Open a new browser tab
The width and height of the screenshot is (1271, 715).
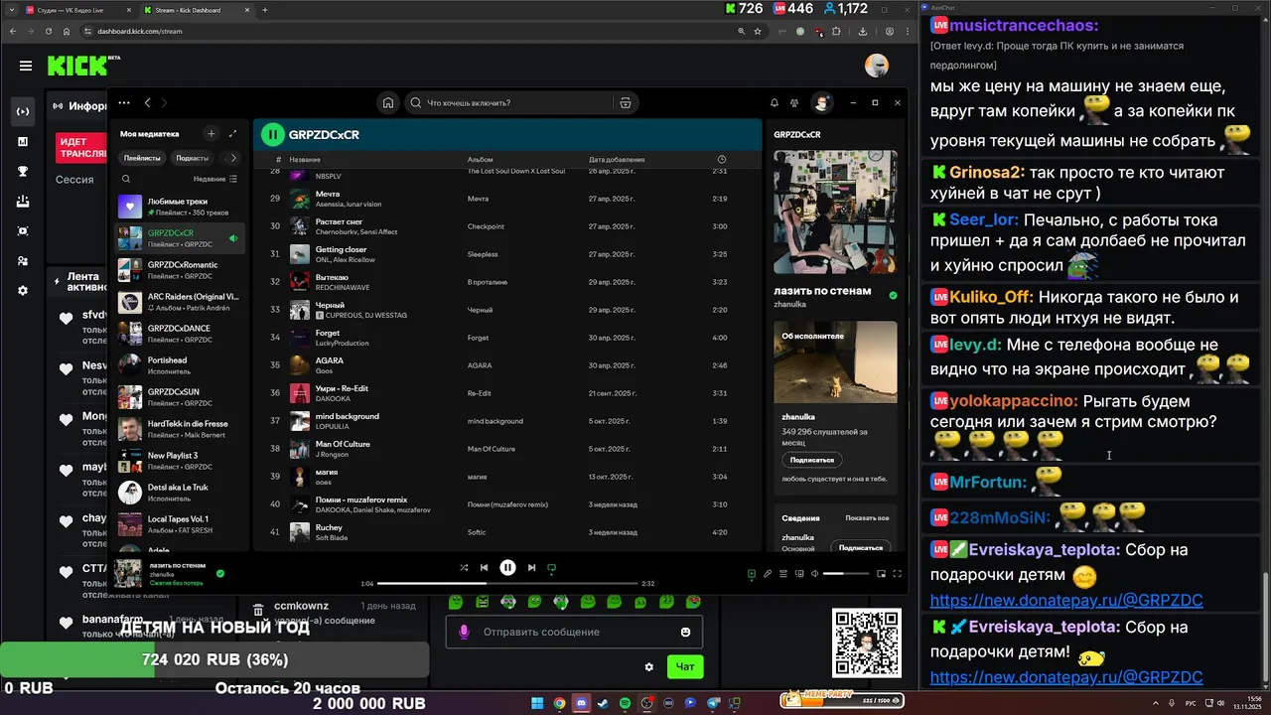(x=264, y=10)
